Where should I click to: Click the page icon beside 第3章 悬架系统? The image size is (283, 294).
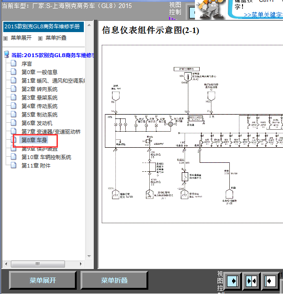tap(14, 97)
